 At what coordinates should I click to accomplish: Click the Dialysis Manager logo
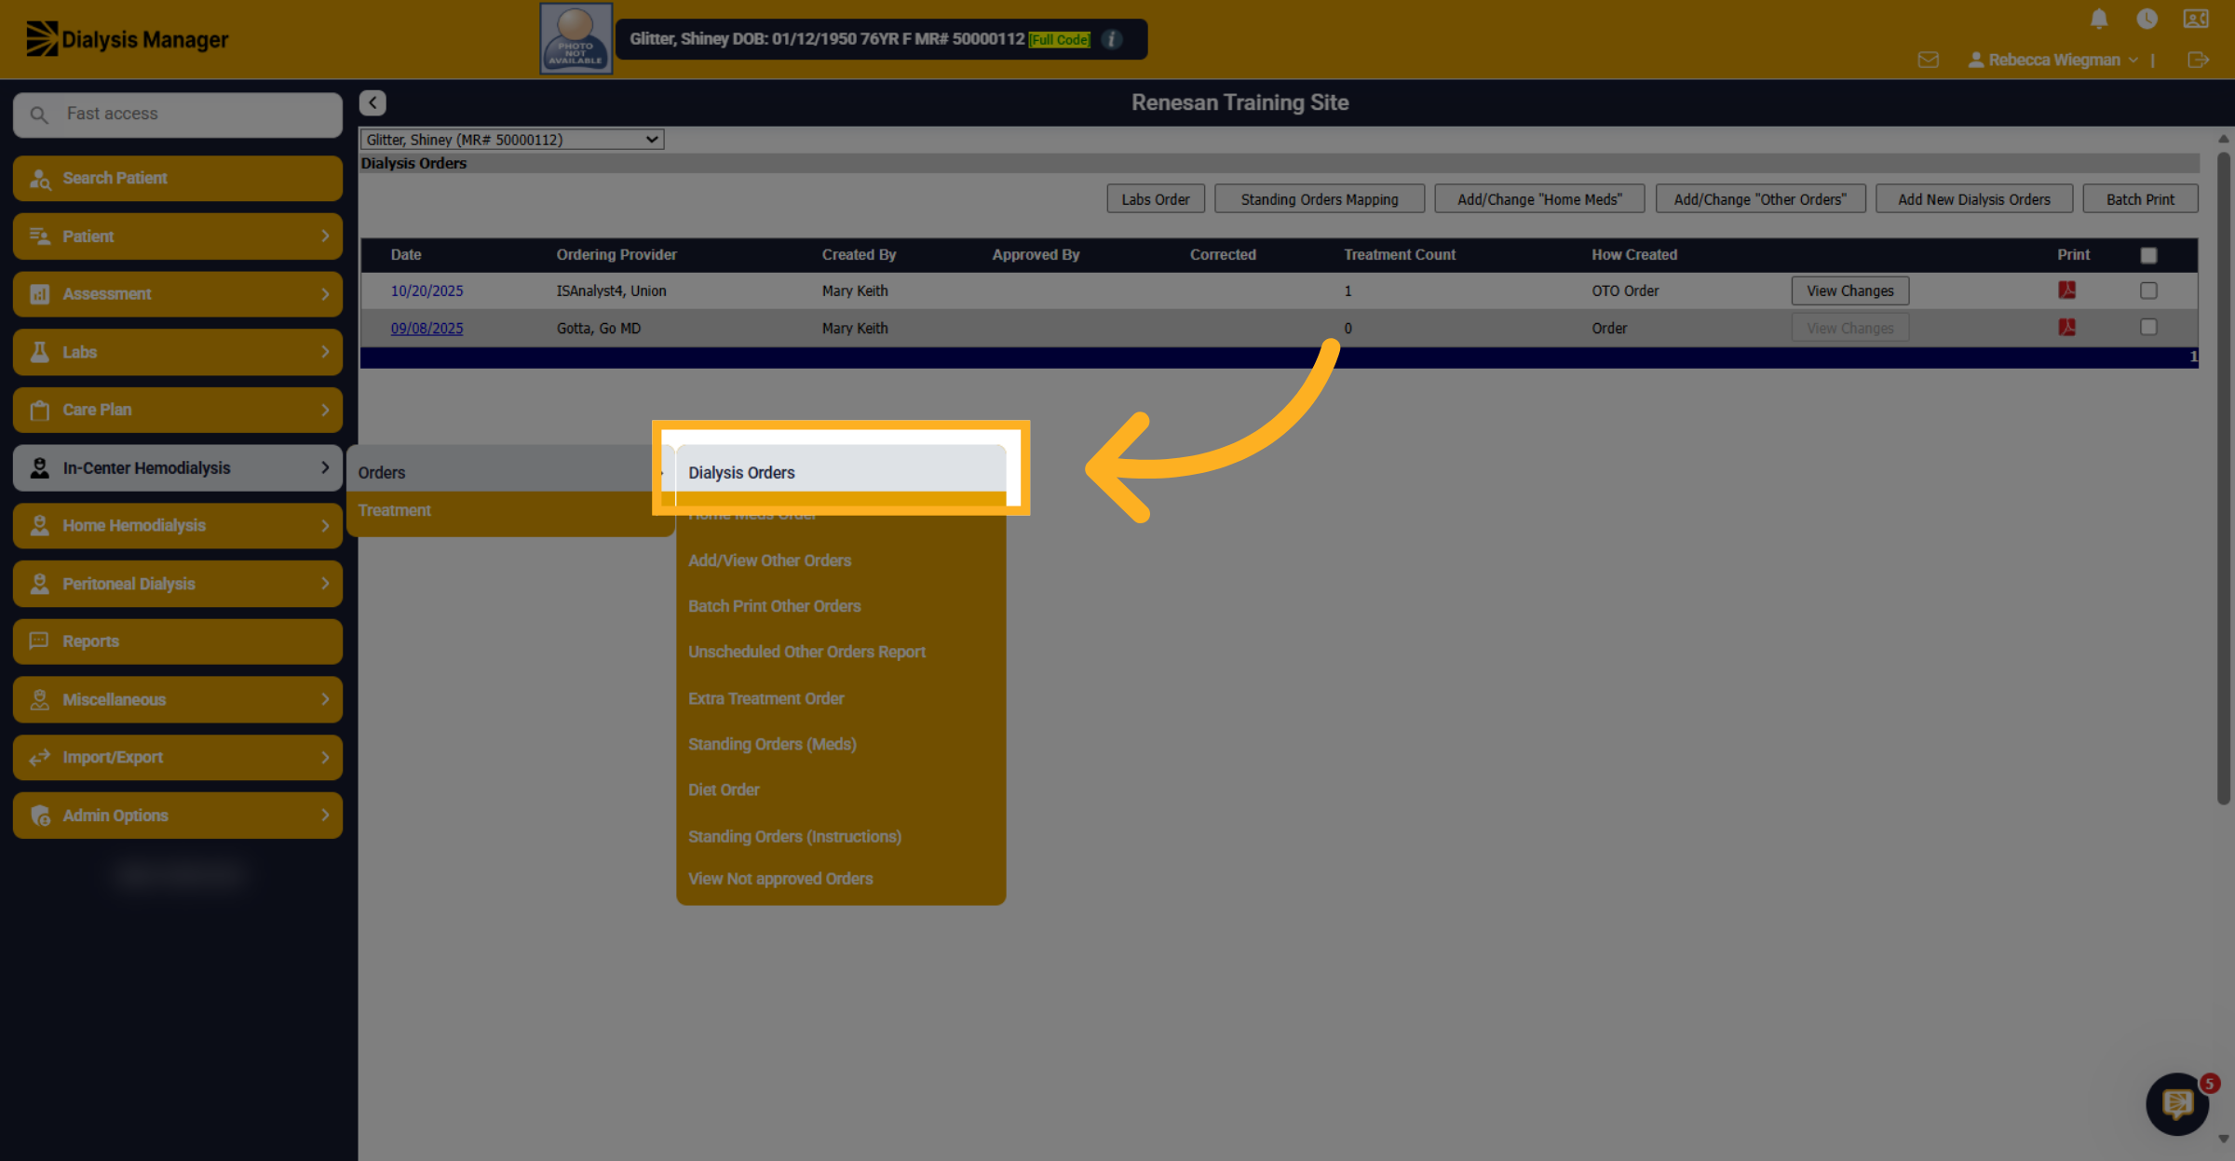(x=127, y=39)
